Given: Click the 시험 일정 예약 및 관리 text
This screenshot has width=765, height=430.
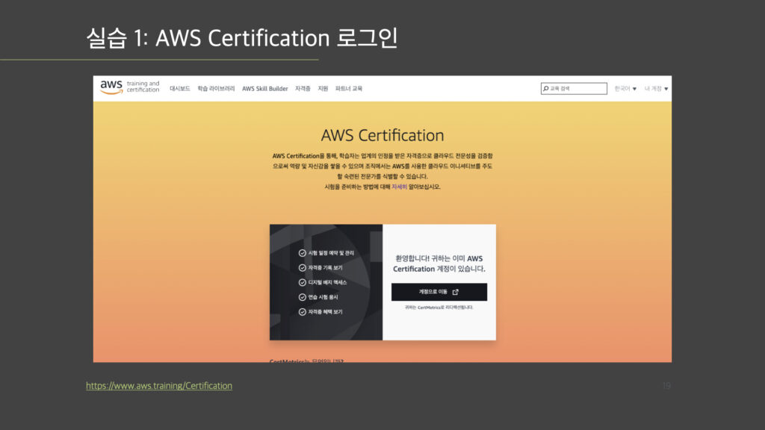Looking at the screenshot, I should [x=331, y=253].
